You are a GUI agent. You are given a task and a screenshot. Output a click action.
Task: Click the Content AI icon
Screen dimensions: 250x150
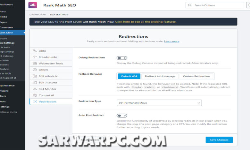coord(35,95)
